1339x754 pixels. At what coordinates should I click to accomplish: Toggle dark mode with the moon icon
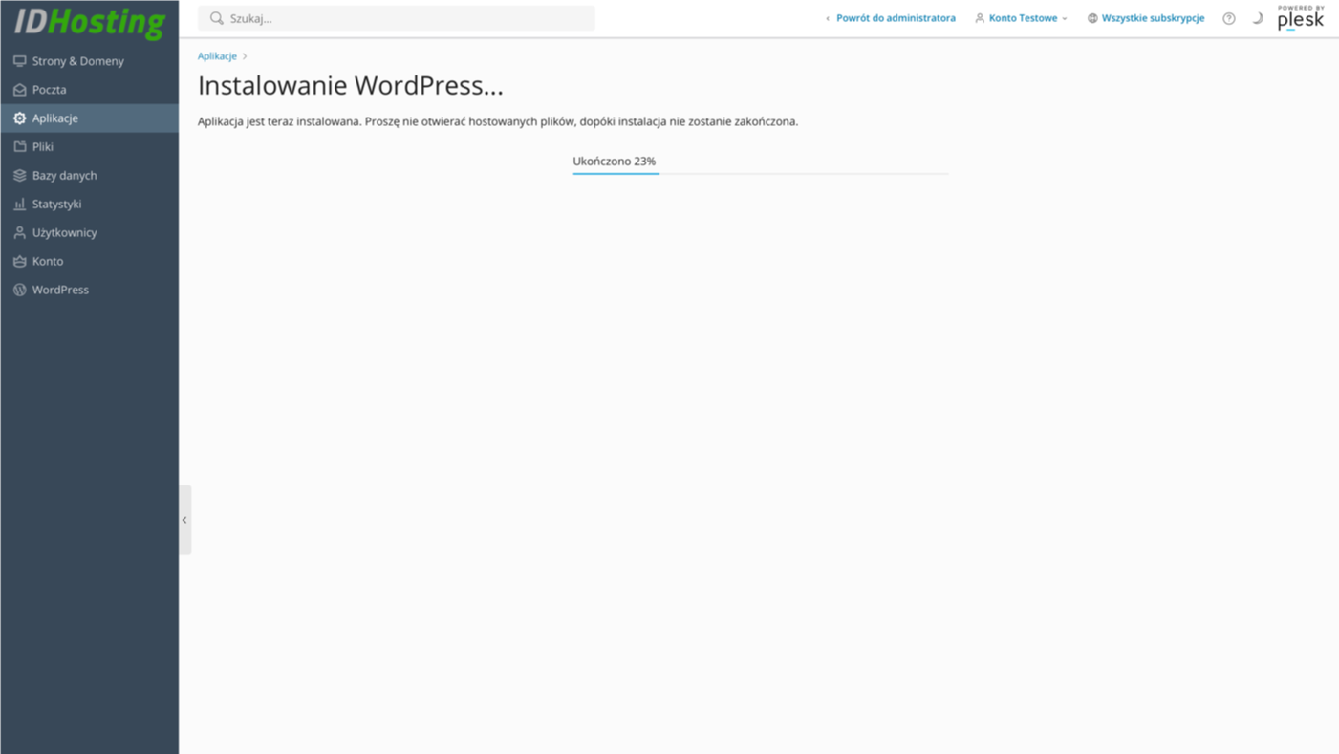(1258, 18)
